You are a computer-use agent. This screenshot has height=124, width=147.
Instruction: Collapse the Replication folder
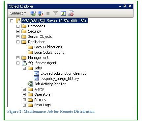[18, 42]
